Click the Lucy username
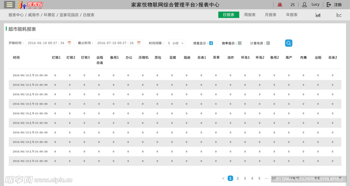Image resolution: width=350 pixels, height=186 pixels. (x=315, y=4)
